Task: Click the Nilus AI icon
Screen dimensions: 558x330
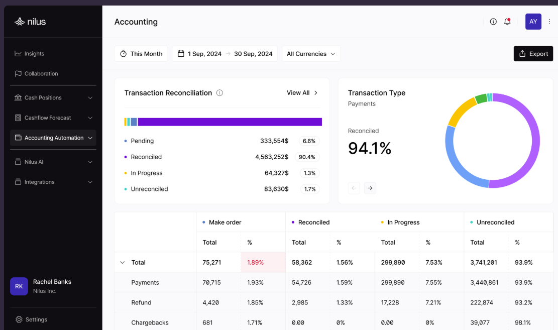Action: (18, 162)
